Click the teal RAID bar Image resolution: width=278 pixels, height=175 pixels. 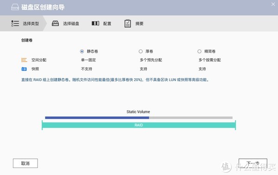tap(139, 125)
